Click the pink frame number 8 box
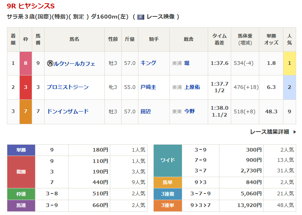The image size is (302, 215). (26, 63)
